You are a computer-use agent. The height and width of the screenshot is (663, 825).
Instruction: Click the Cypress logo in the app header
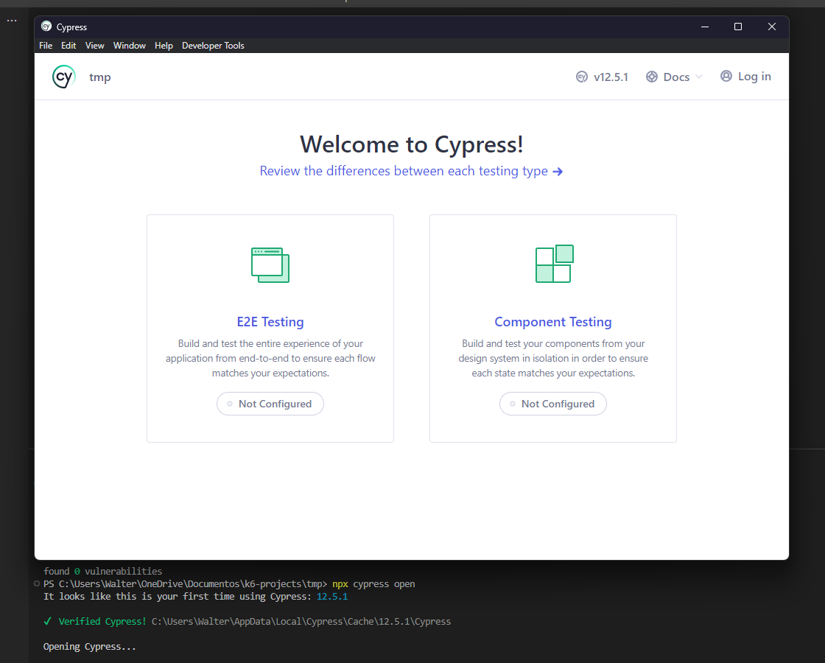point(63,76)
